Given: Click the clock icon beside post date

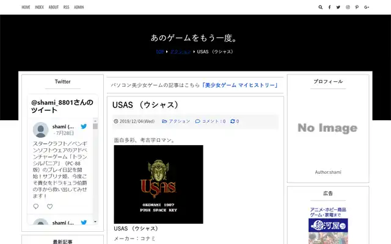Looking at the screenshot, I should [116, 121].
